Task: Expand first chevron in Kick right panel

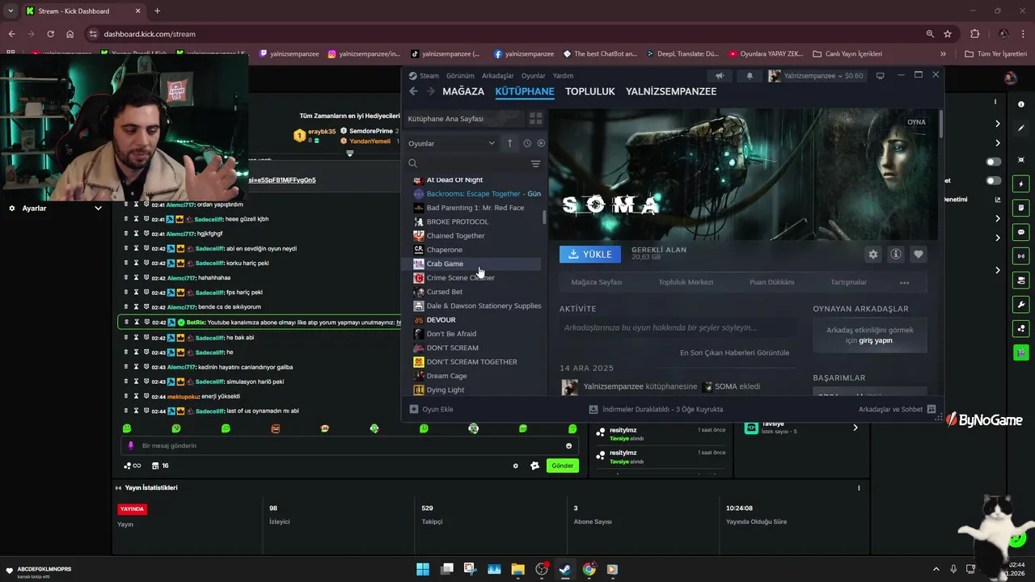Action: pos(998,124)
